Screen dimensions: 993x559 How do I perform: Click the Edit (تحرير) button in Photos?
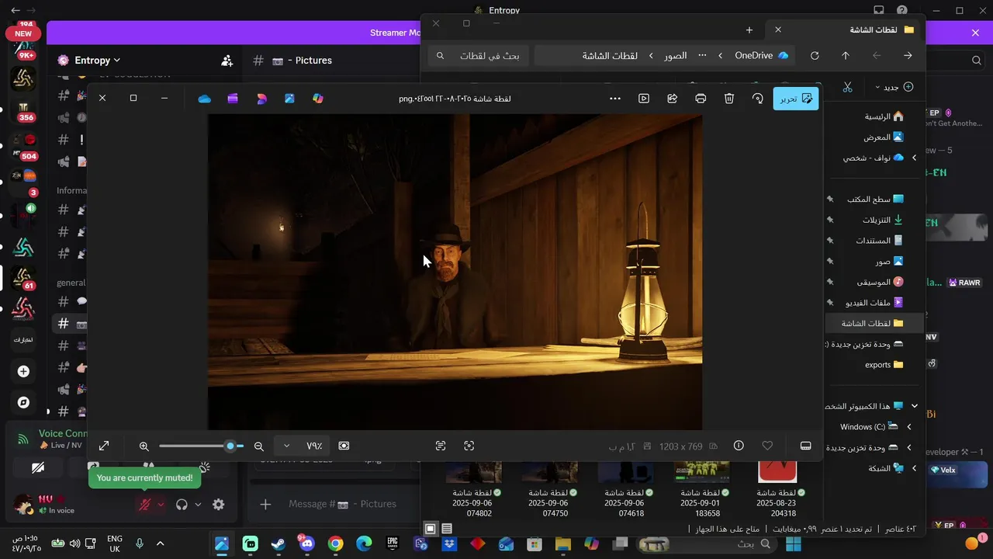(x=795, y=99)
